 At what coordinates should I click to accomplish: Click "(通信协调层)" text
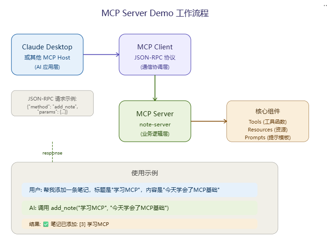coord(155,67)
